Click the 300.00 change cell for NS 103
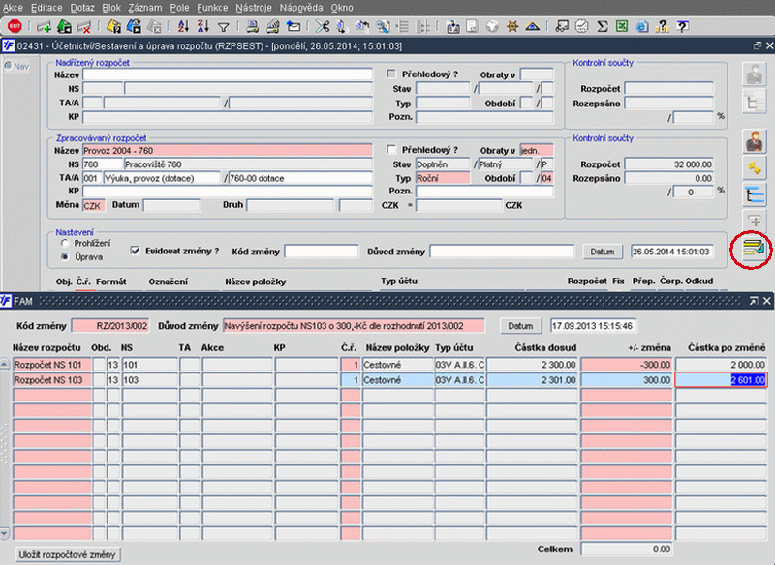775x565 pixels. click(x=626, y=380)
